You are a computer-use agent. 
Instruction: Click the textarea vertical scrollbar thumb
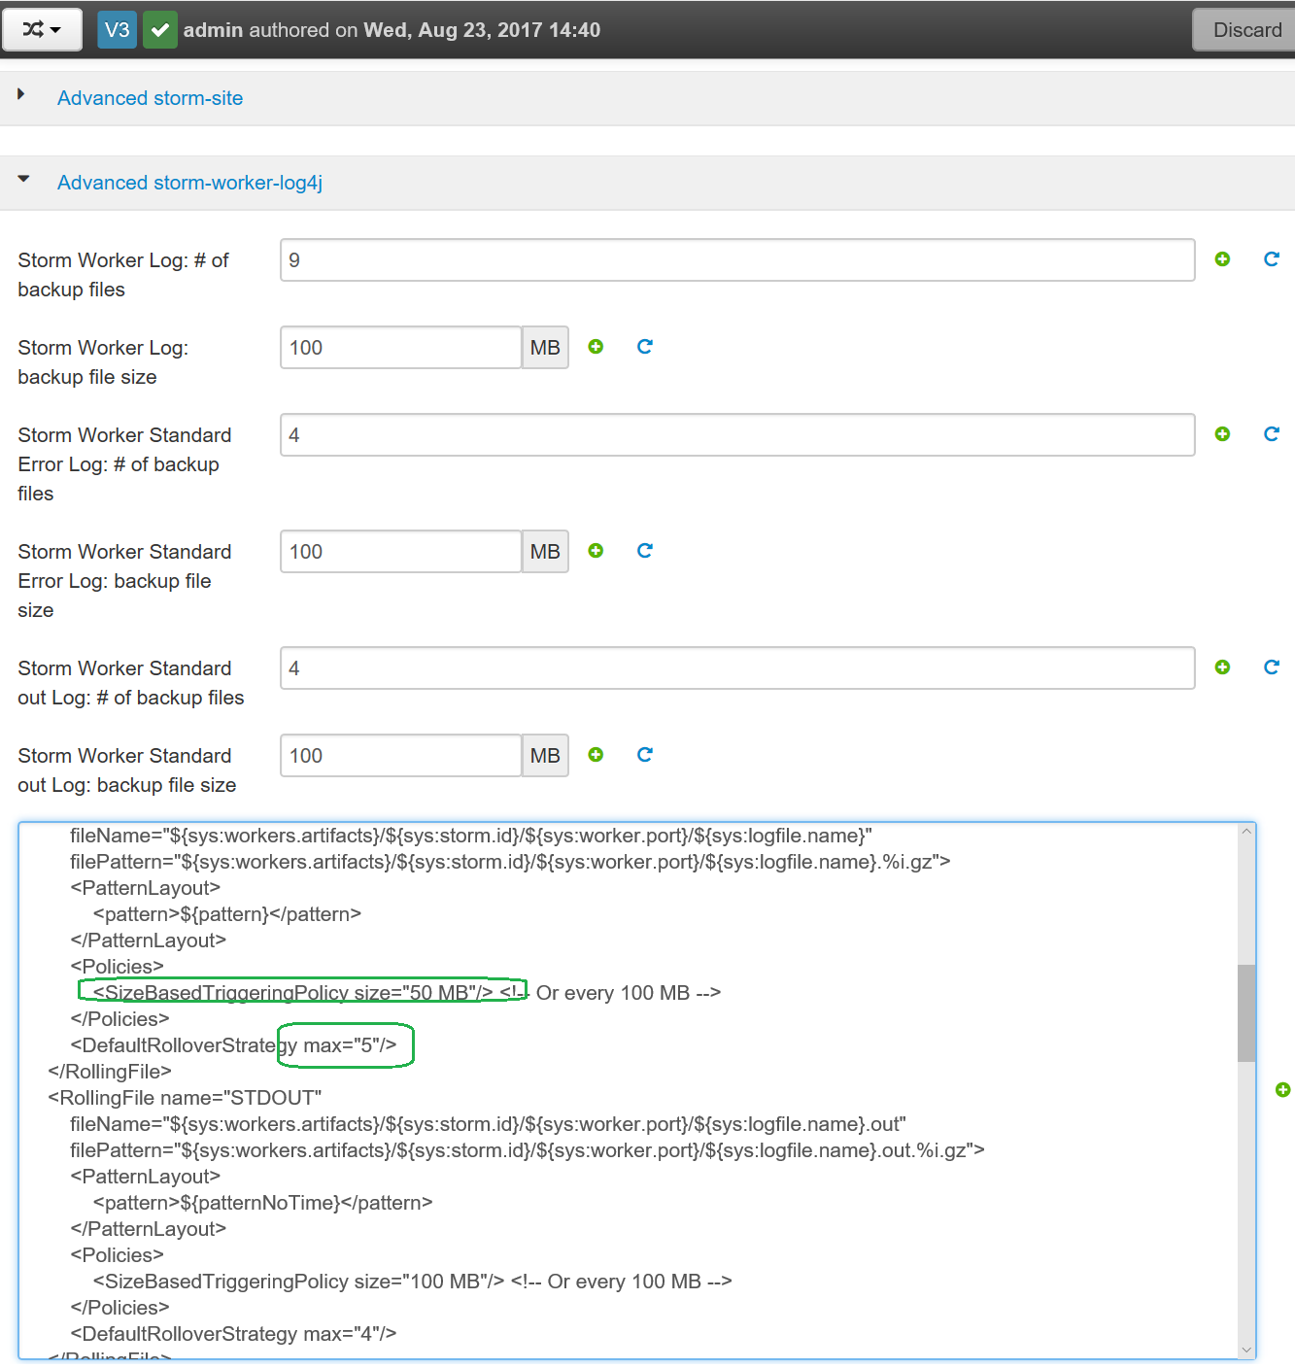point(1246,1012)
